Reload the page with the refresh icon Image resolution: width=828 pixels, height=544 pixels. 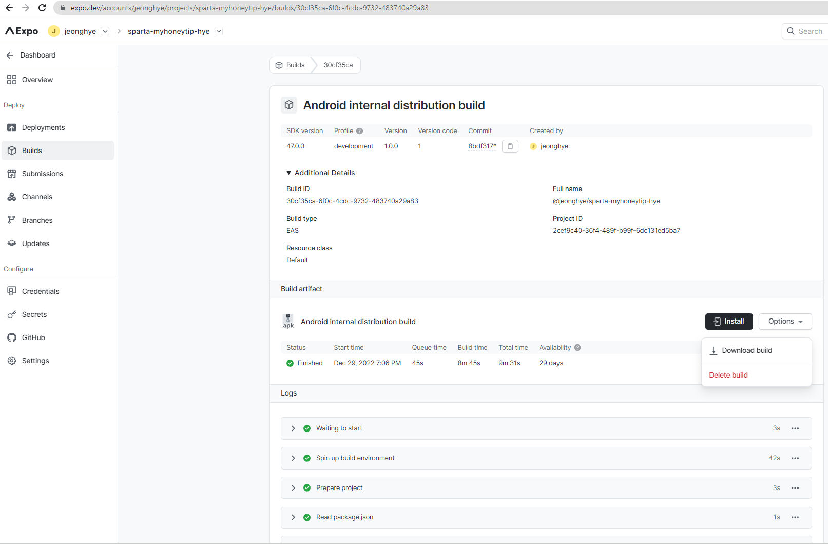42,8
